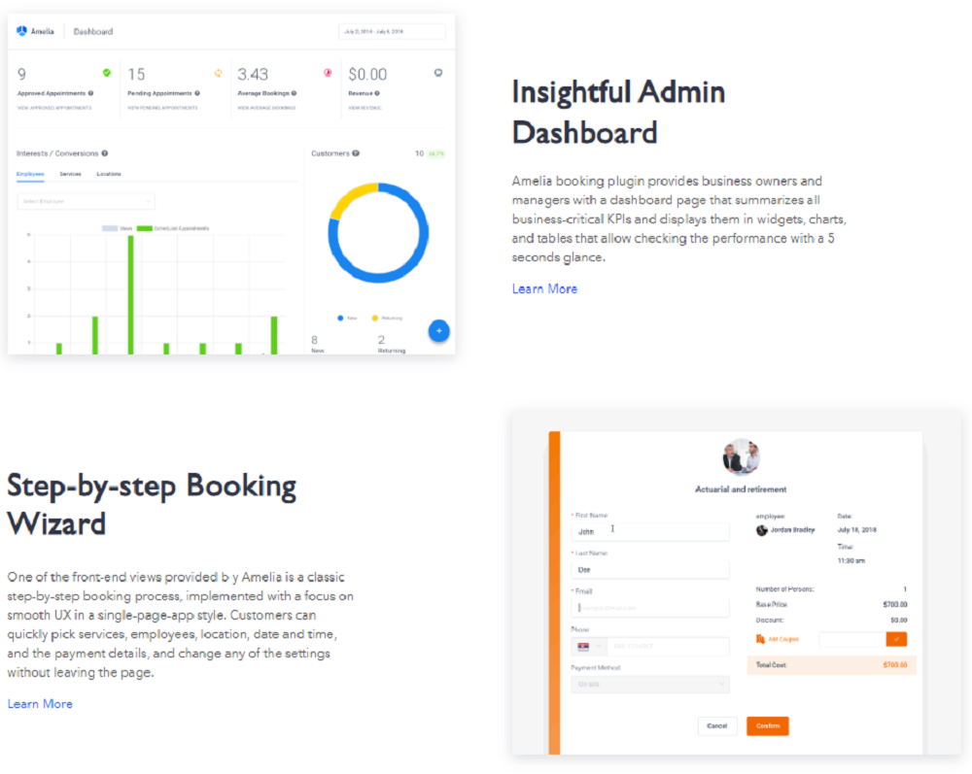Open the Payment Method dropdown
Screen dimensions: 972x774
tap(650, 684)
